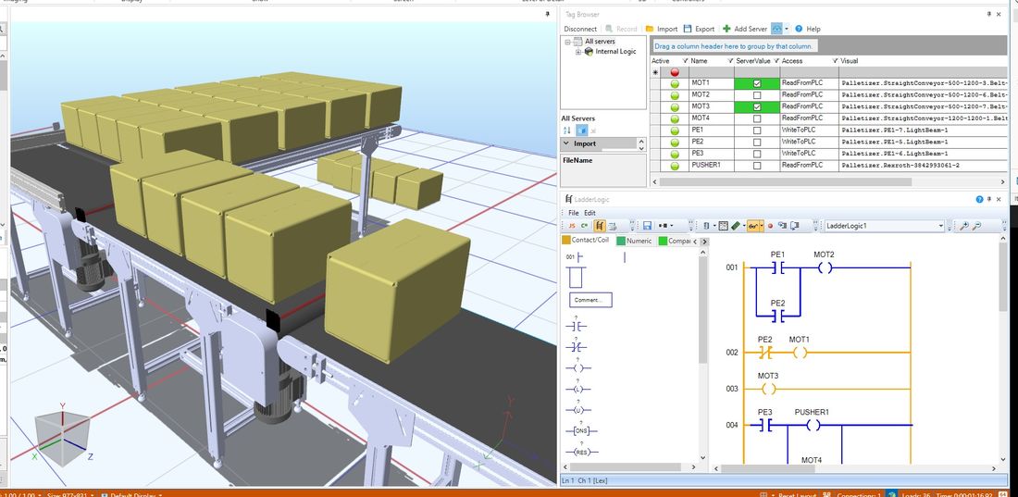Open LadderLogic panel help icon

(x=980, y=200)
